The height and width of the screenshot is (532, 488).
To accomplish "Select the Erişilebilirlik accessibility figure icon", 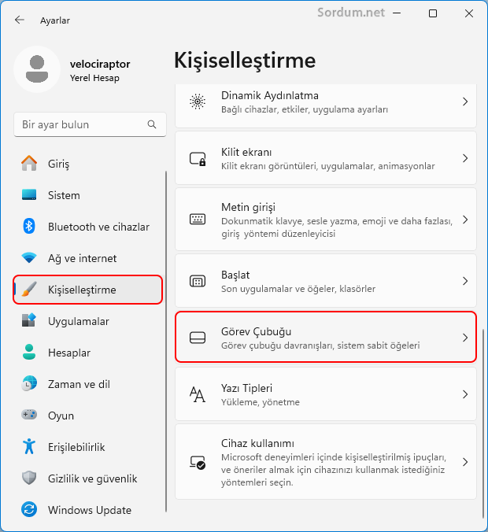I will (x=29, y=446).
